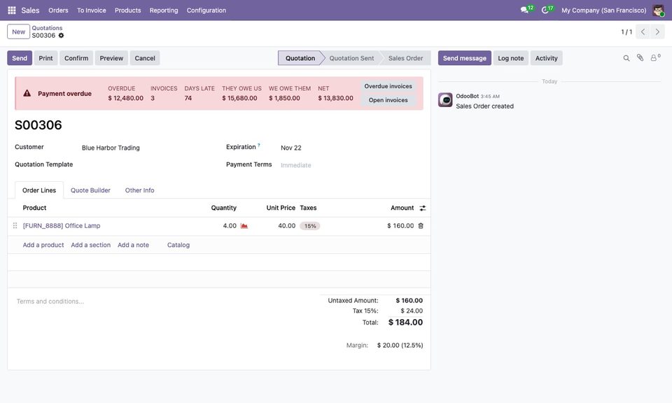Delete the Office Lamp line with trash icon
672x403 pixels.
tap(421, 226)
